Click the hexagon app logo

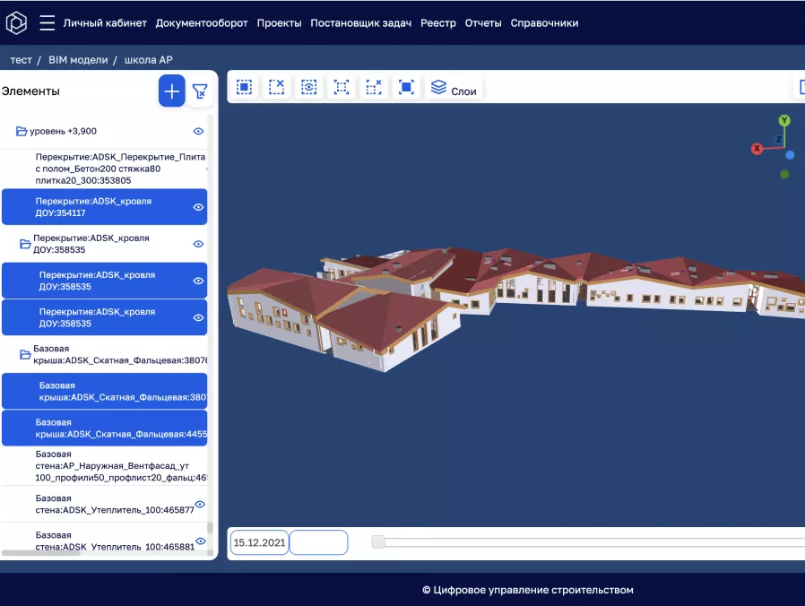click(x=16, y=23)
